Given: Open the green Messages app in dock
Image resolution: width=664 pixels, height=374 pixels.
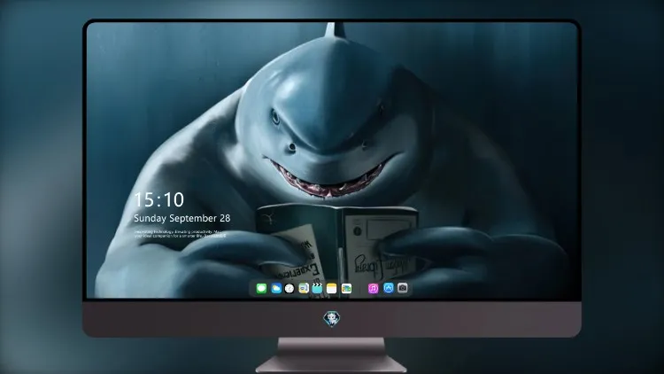Looking at the screenshot, I should [261, 288].
